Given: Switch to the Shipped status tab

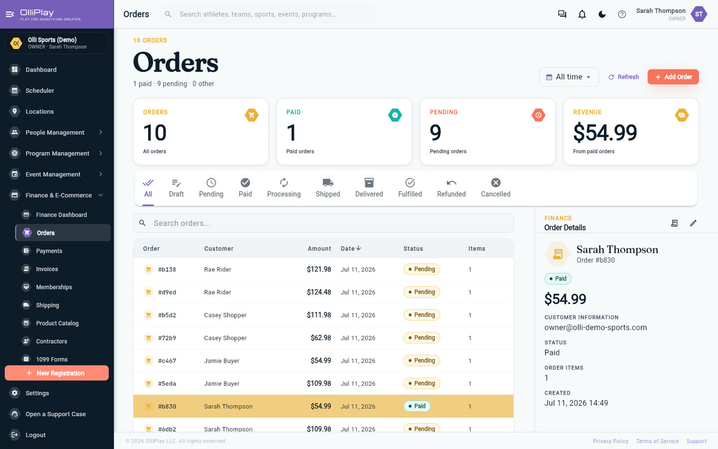Looking at the screenshot, I should tap(328, 188).
